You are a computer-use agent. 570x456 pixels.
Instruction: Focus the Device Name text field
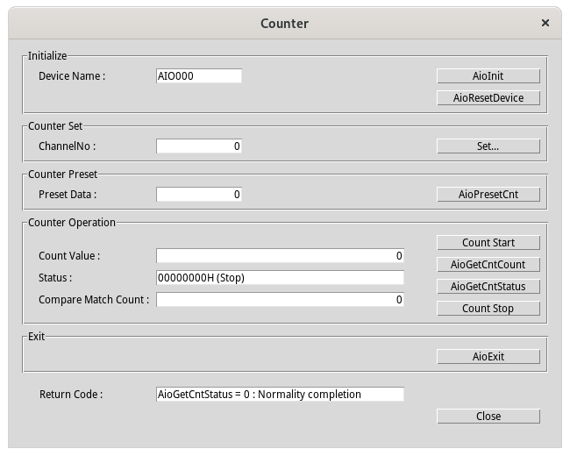(x=198, y=76)
